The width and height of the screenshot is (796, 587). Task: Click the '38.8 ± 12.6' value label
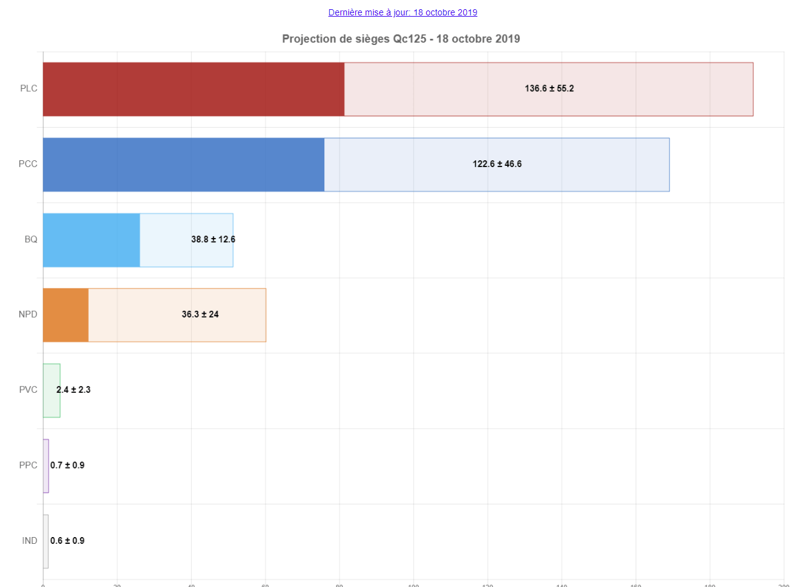[x=213, y=239]
